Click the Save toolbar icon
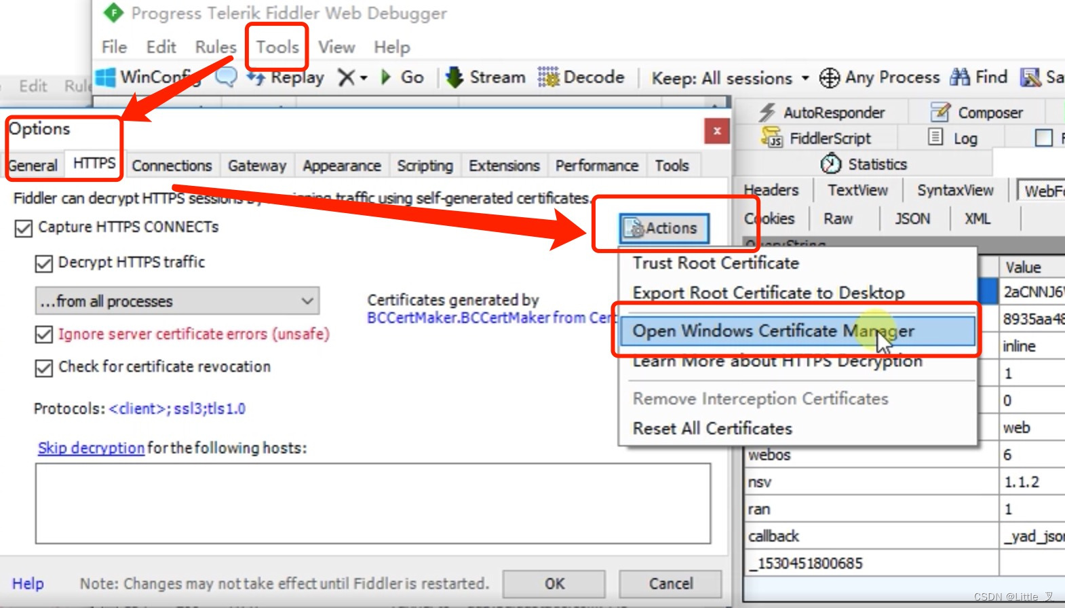This screenshot has height=608, width=1065. pos(1030,77)
